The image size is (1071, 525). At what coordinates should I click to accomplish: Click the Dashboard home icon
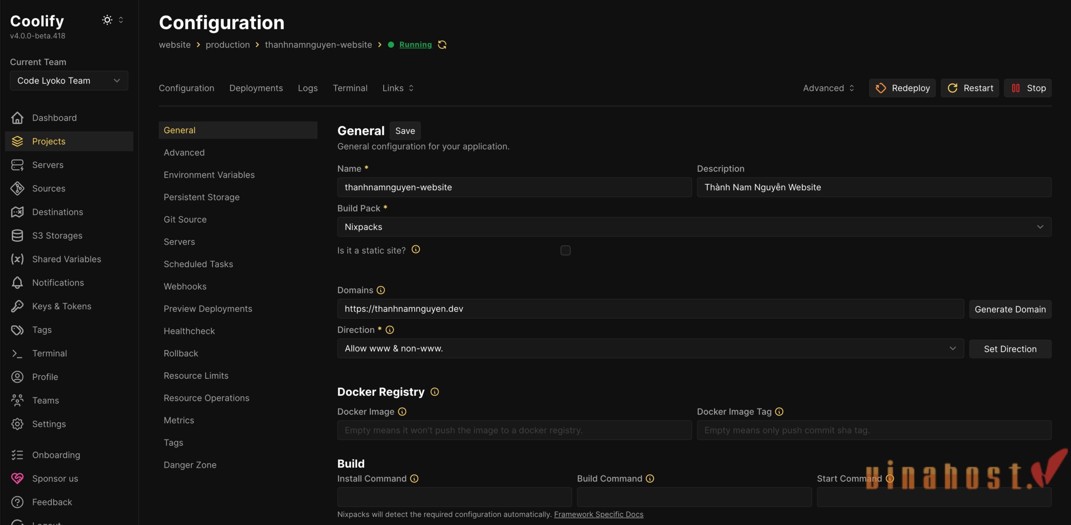point(17,118)
